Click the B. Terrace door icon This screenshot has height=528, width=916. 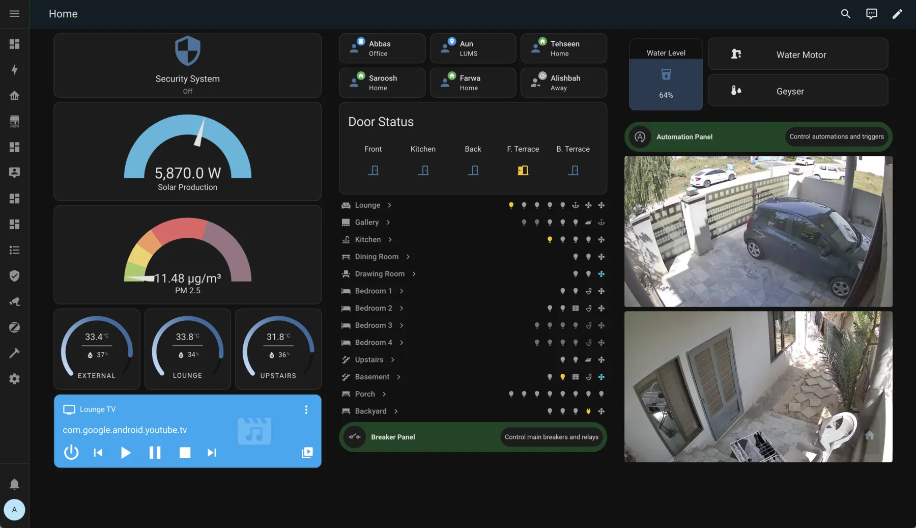pos(573,170)
